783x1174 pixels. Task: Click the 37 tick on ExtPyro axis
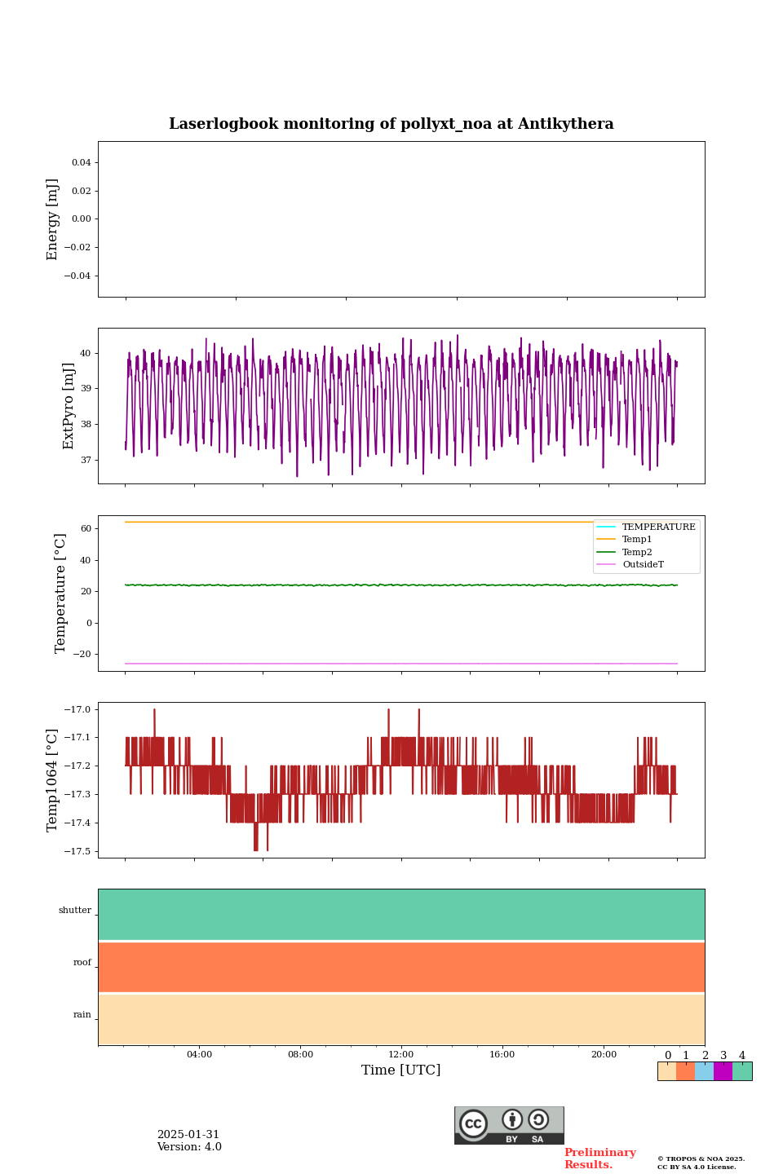click(86, 460)
